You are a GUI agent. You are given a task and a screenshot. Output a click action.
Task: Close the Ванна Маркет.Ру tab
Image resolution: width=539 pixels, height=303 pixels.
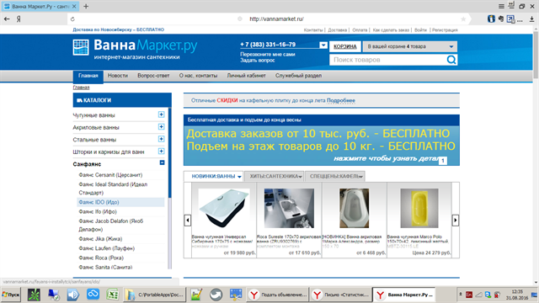(x=74, y=6)
